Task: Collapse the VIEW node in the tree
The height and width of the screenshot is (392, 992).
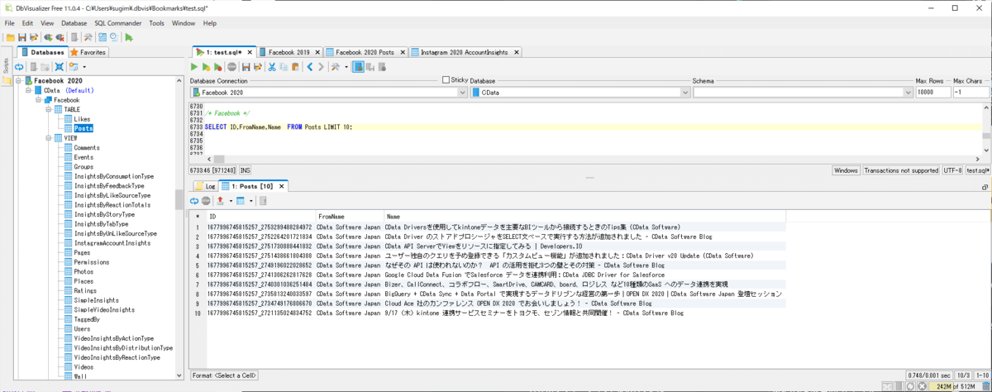Action: tap(47, 138)
